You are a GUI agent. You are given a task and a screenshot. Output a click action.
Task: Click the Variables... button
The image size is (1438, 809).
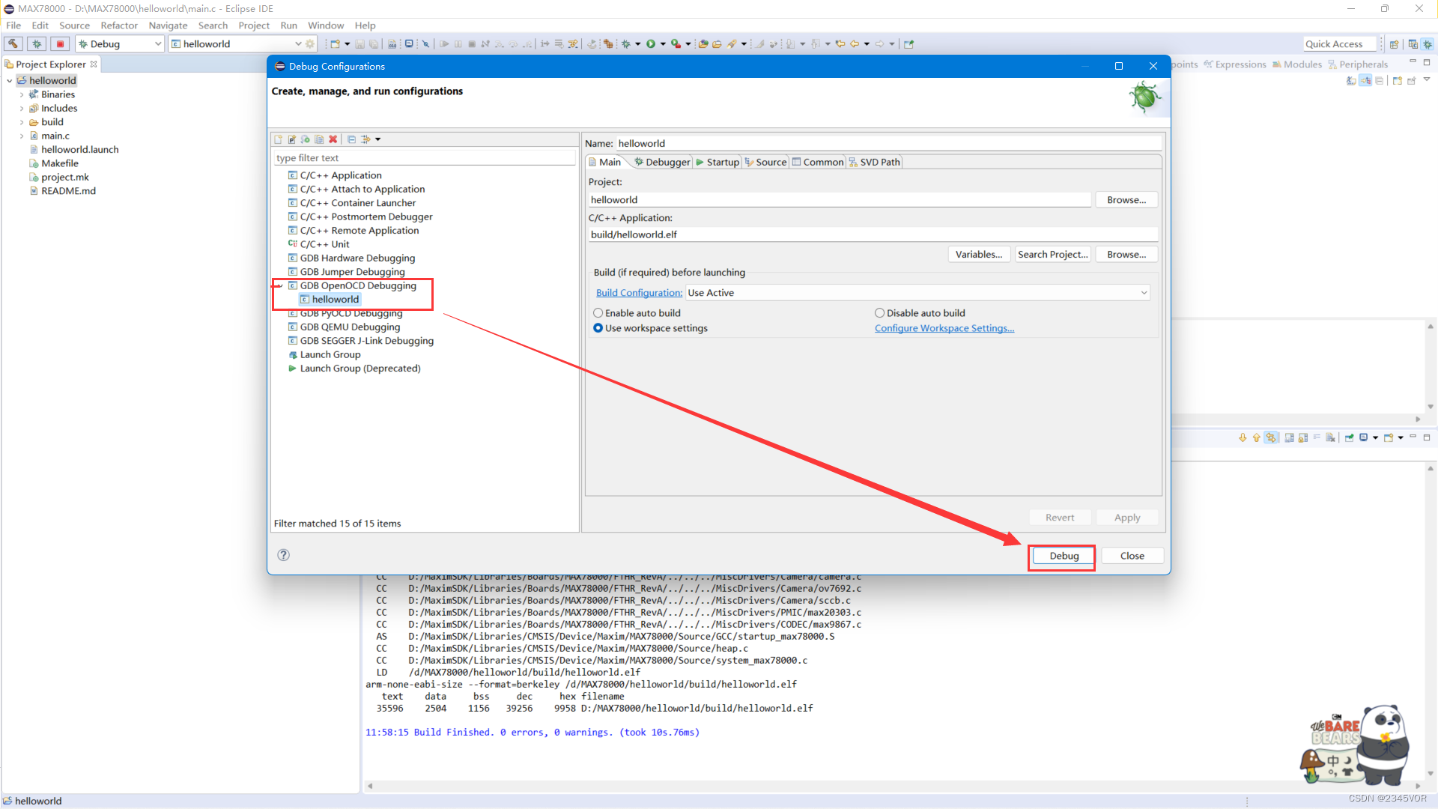pyautogui.click(x=979, y=255)
